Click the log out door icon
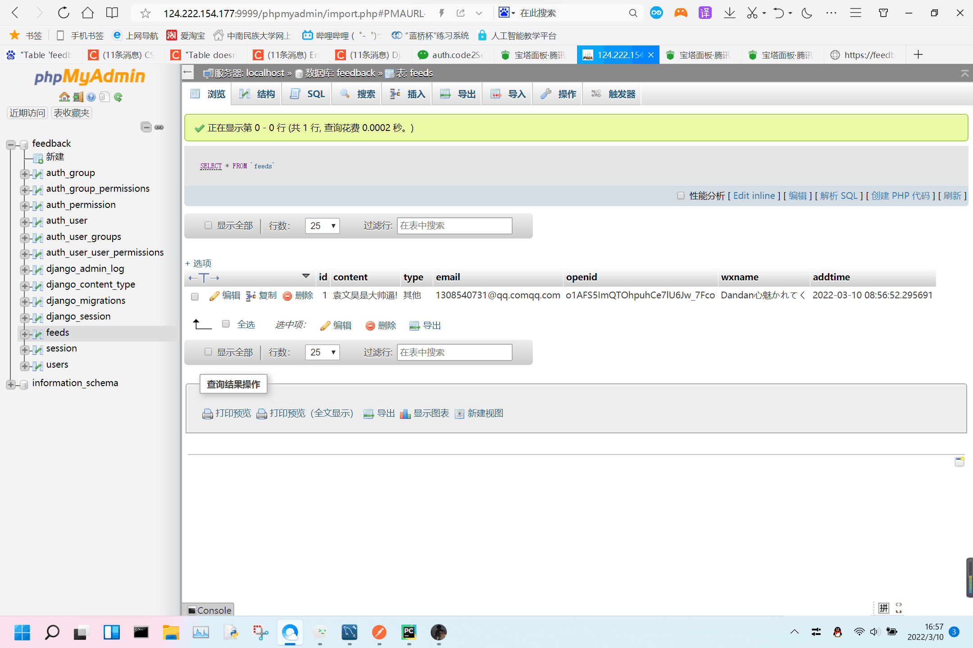Image resolution: width=973 pixels, height=648 pixels. 78,97
